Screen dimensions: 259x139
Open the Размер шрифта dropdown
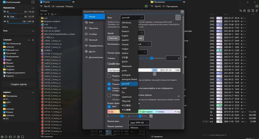tap(142, 52)
